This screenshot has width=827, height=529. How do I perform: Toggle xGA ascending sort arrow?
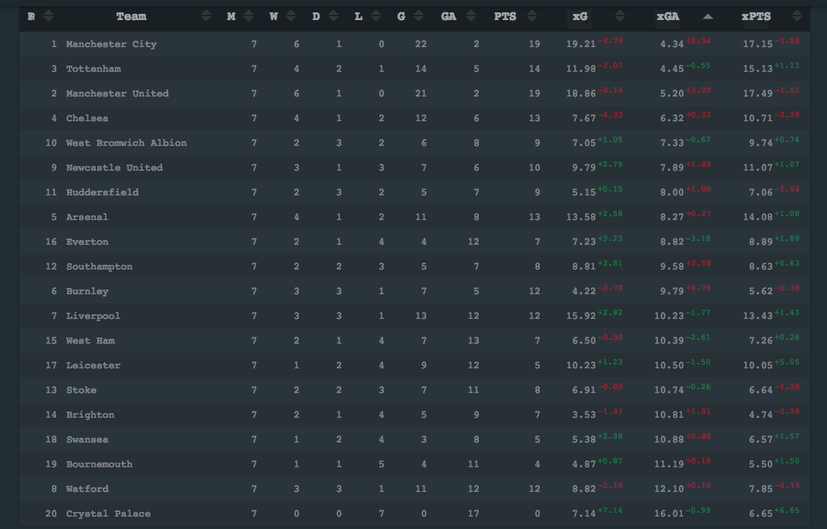tap(708, 16)
